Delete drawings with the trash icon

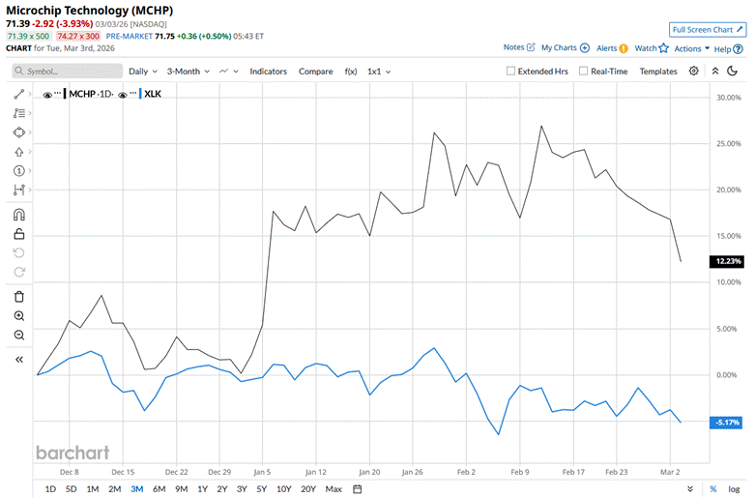pyautogui.click(x=18, y=297)
